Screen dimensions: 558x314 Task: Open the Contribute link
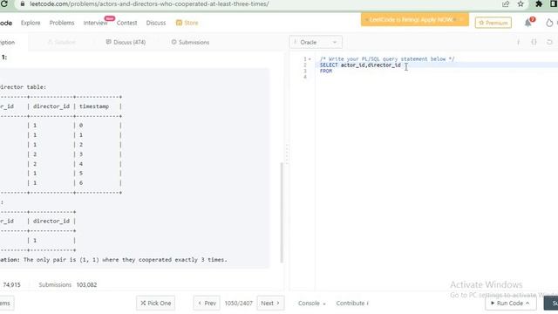click(352, 303)
